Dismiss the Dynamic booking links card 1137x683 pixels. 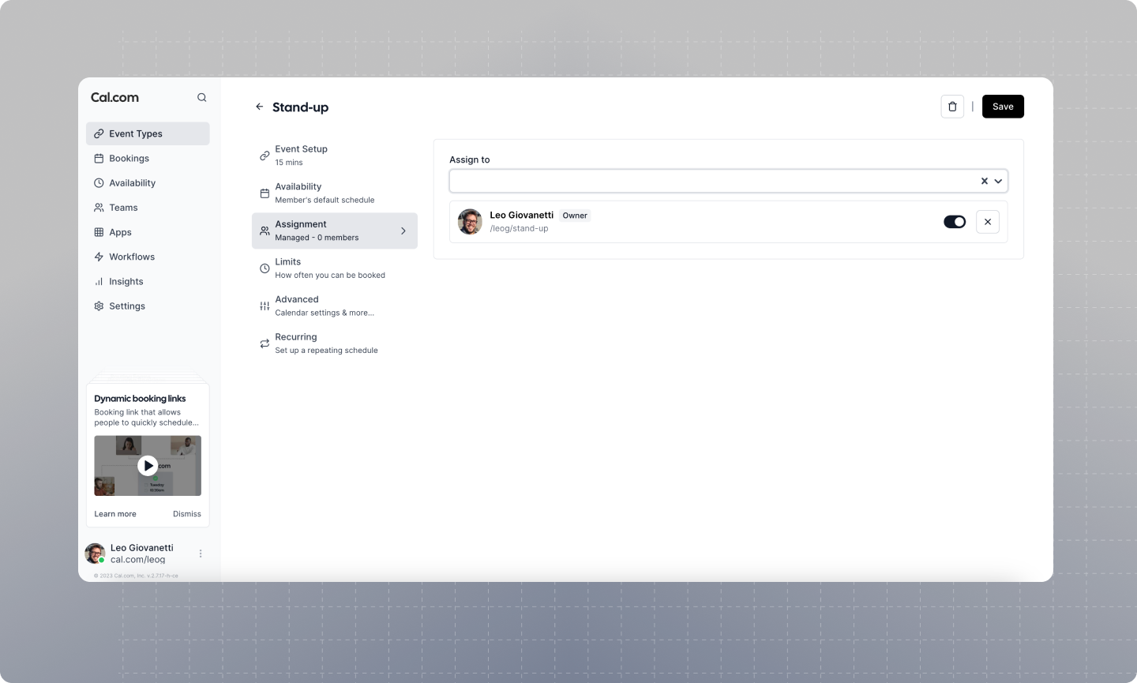(x=187, y=514)
